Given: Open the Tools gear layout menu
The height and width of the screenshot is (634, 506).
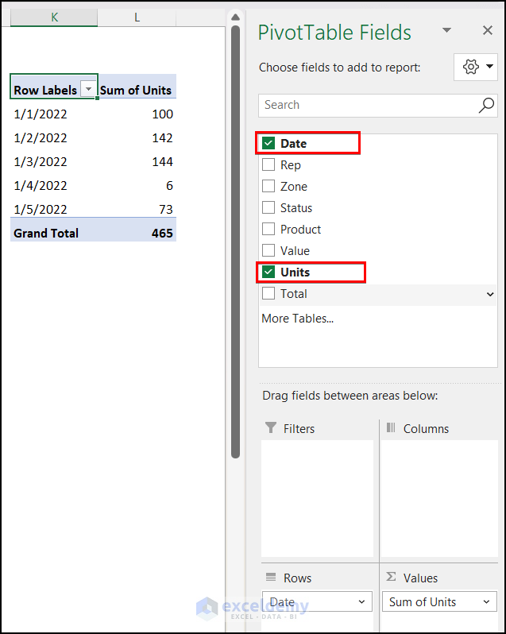Looking at the screenshot, I should point(475,67).
